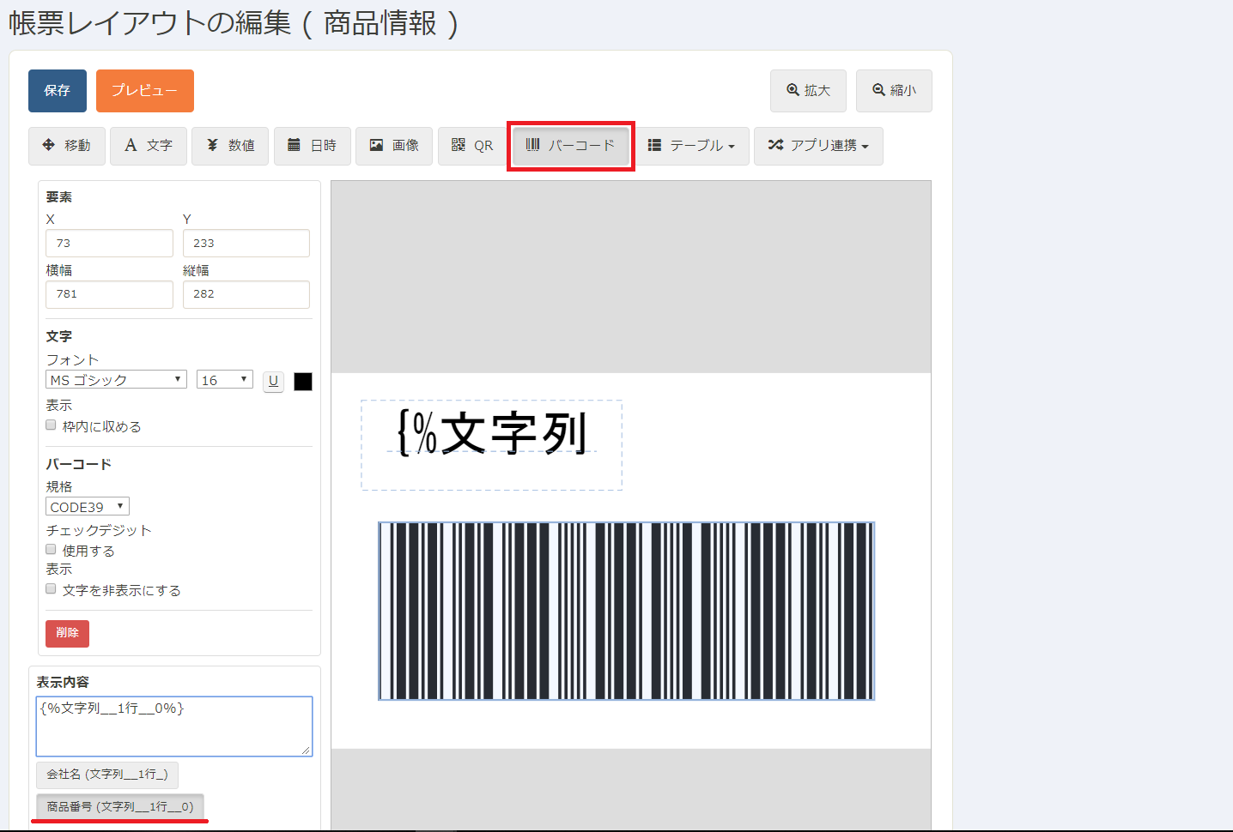Select the 数値 number tool
This screenshot has height=832, width=1233.
point(230,146)
